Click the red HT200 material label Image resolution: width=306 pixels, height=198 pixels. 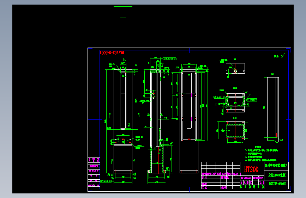251,169
